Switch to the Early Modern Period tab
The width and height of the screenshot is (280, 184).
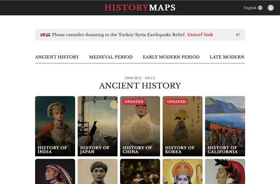pos(171,57)
